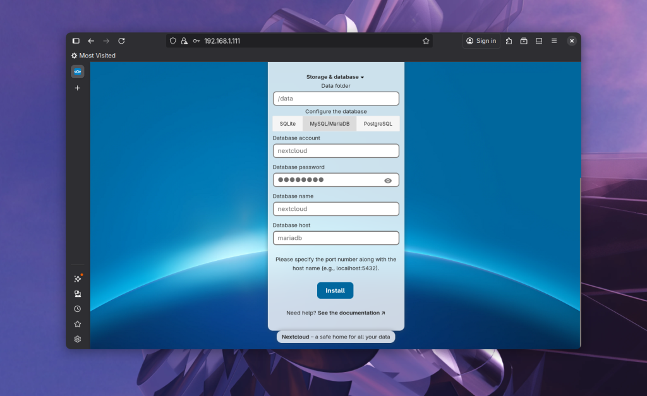
Task: Open the AI chatbot sidebar panel
Action: coord(78,279)
